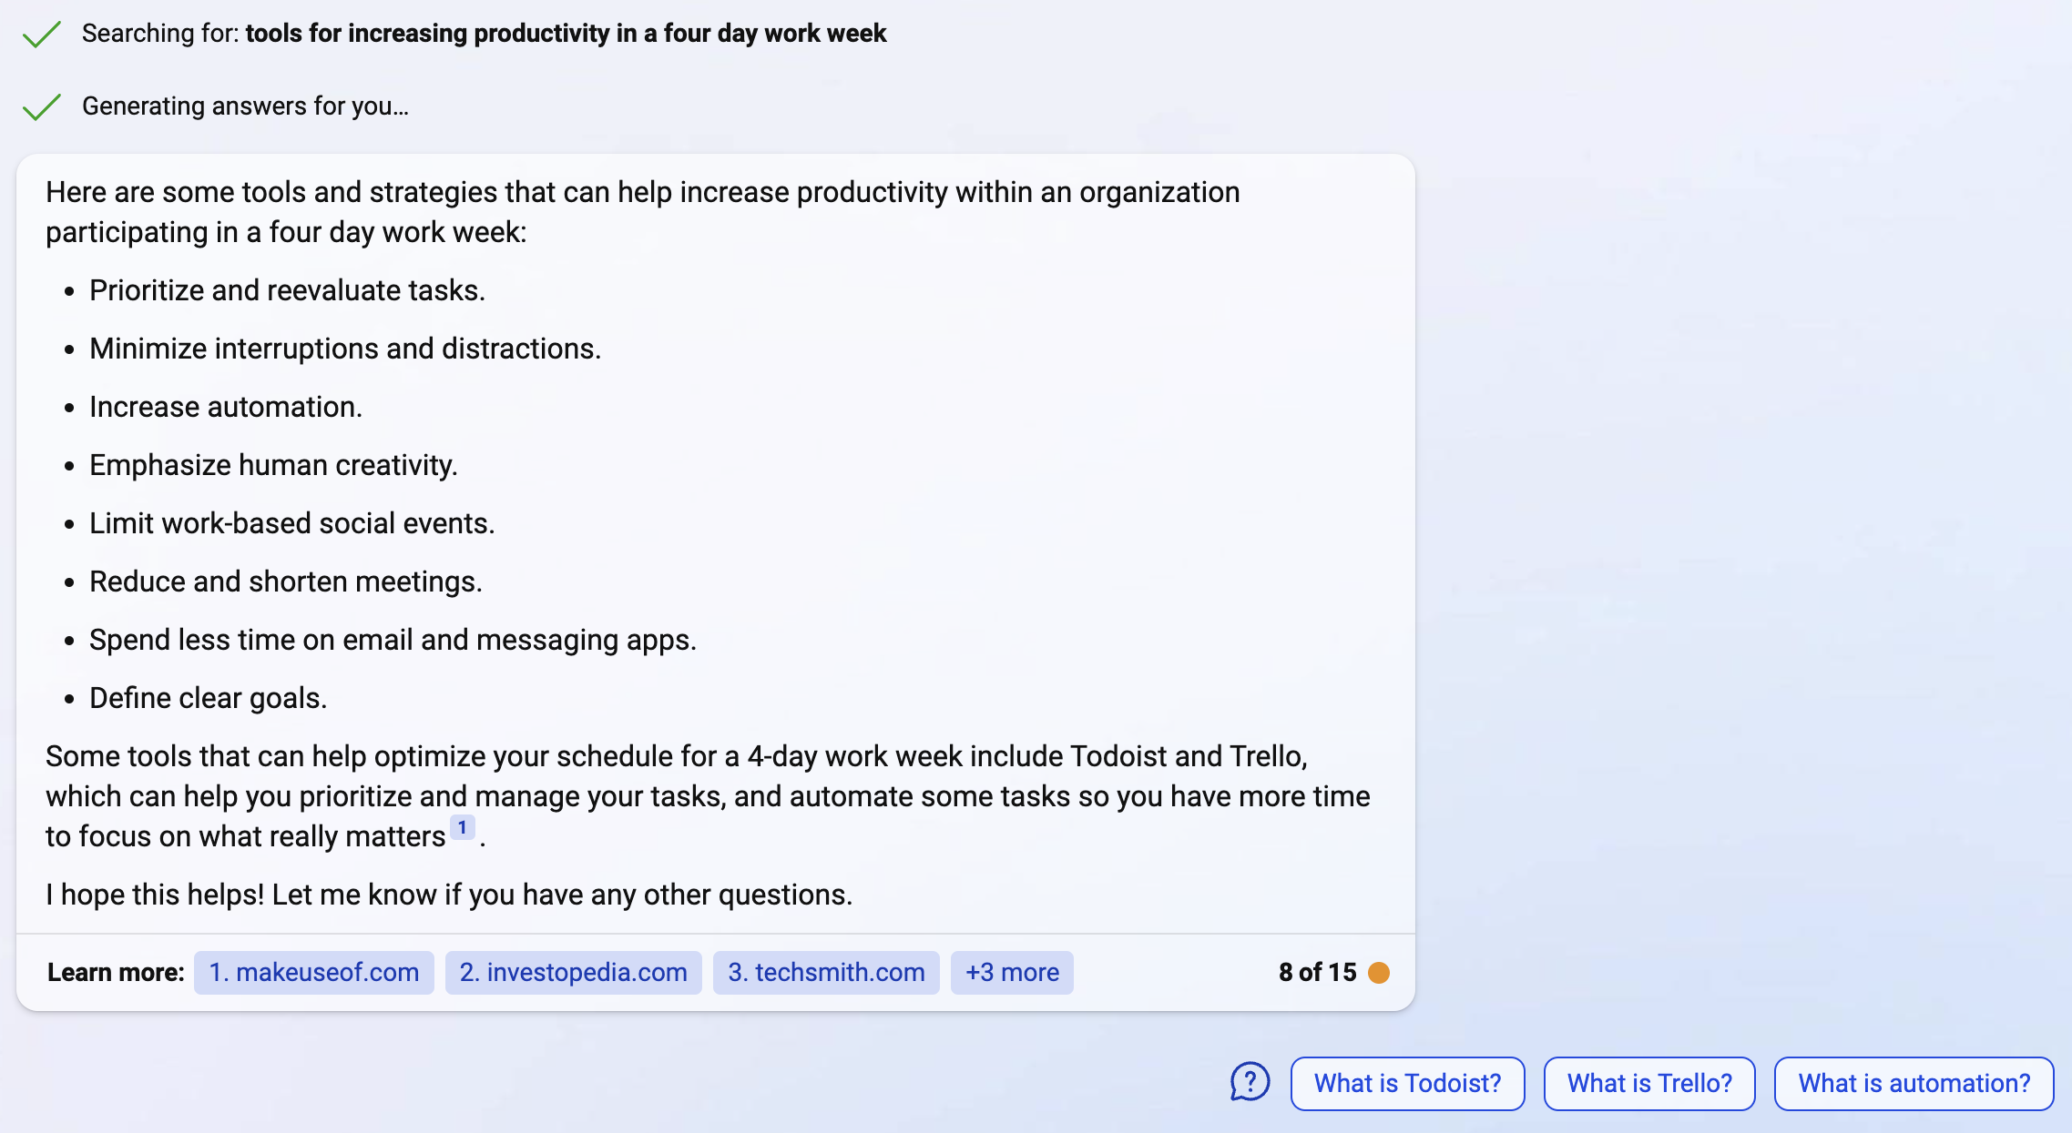Open the makeuseof.com source chip
This screenshot has height=1133, width=2072.
pyautogui.click(x=313, y=972)
